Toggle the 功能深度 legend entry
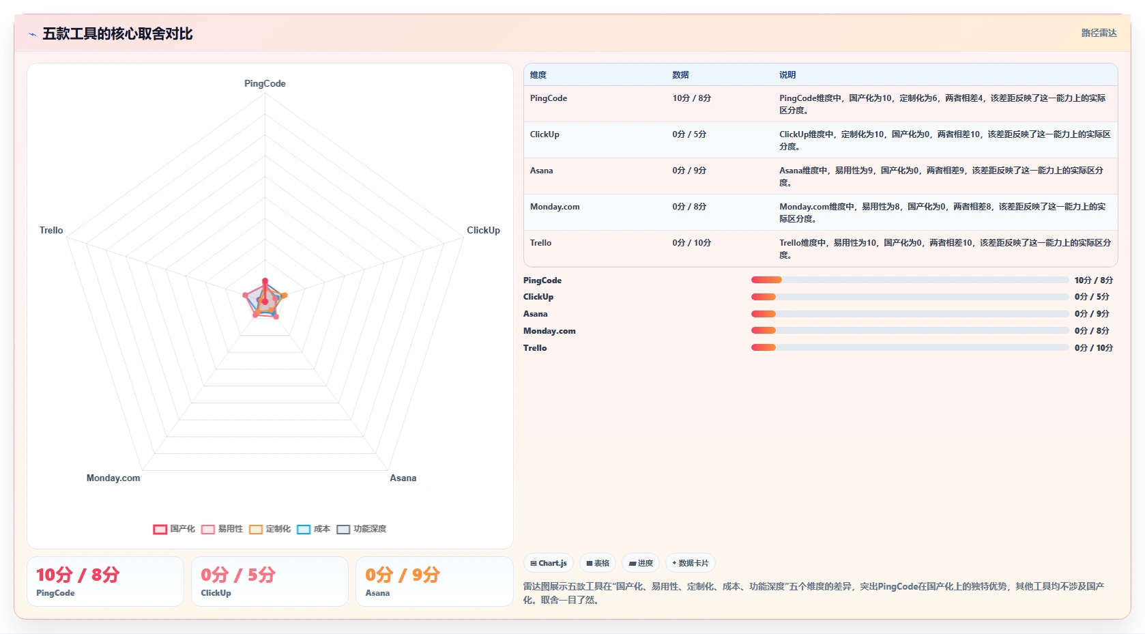 click(x=361, y=529)
